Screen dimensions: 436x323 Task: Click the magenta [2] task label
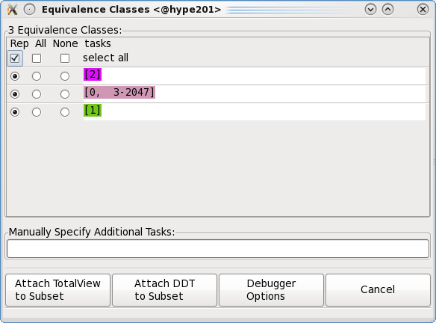pos(93,74)
